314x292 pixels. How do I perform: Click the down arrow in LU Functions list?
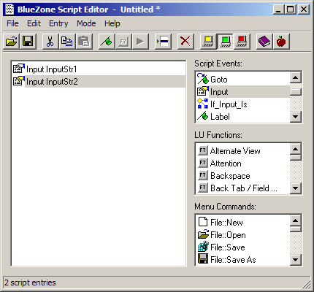296,188
